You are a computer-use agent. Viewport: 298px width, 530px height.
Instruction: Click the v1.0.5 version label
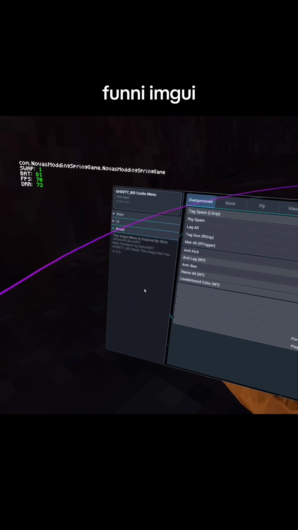click(x=116, y=251)
